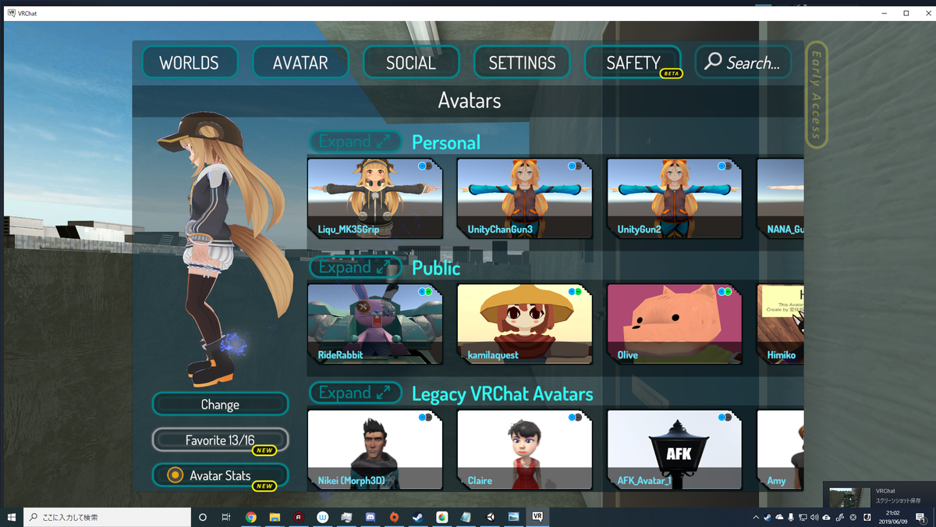Expand the Legacy VRChat Avatars row
936x527 pixels.
pos(355,393)
